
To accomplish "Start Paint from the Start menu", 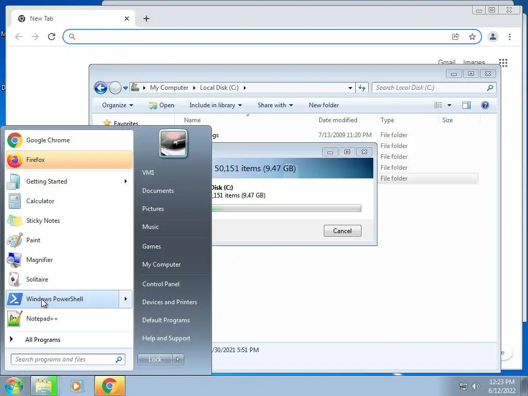I will 69,240.
